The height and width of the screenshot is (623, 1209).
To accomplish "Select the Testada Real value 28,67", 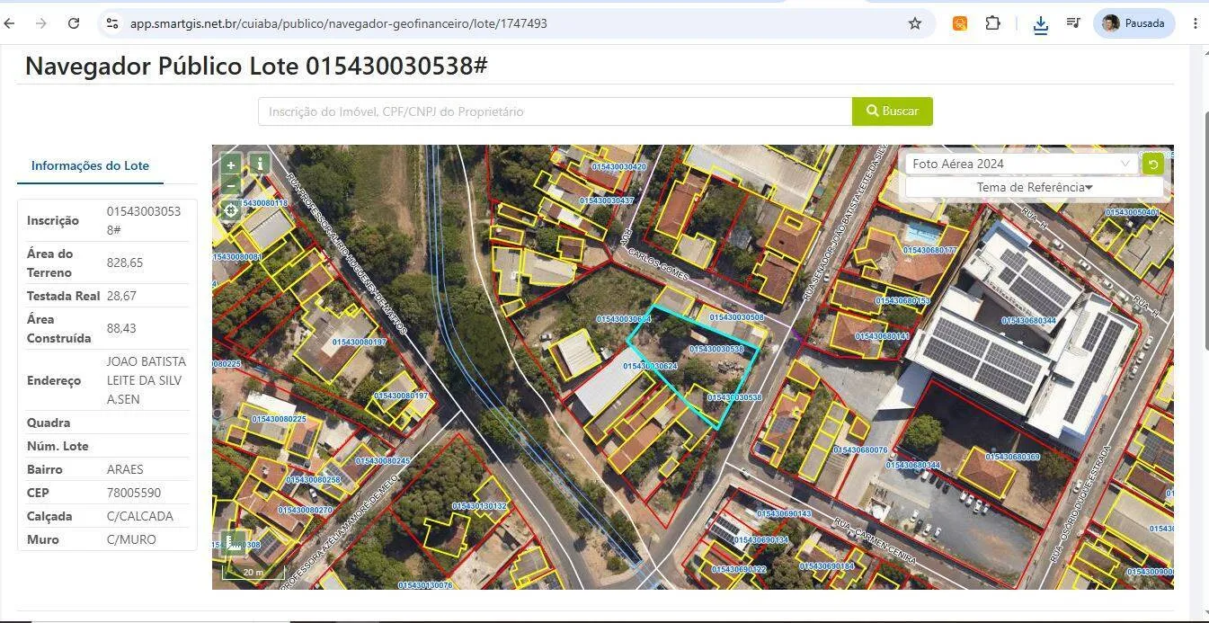I will [x=121, y=296].
